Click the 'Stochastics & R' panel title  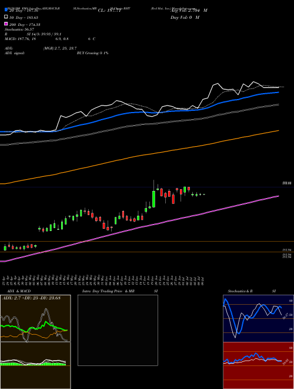tap(240, 291)
